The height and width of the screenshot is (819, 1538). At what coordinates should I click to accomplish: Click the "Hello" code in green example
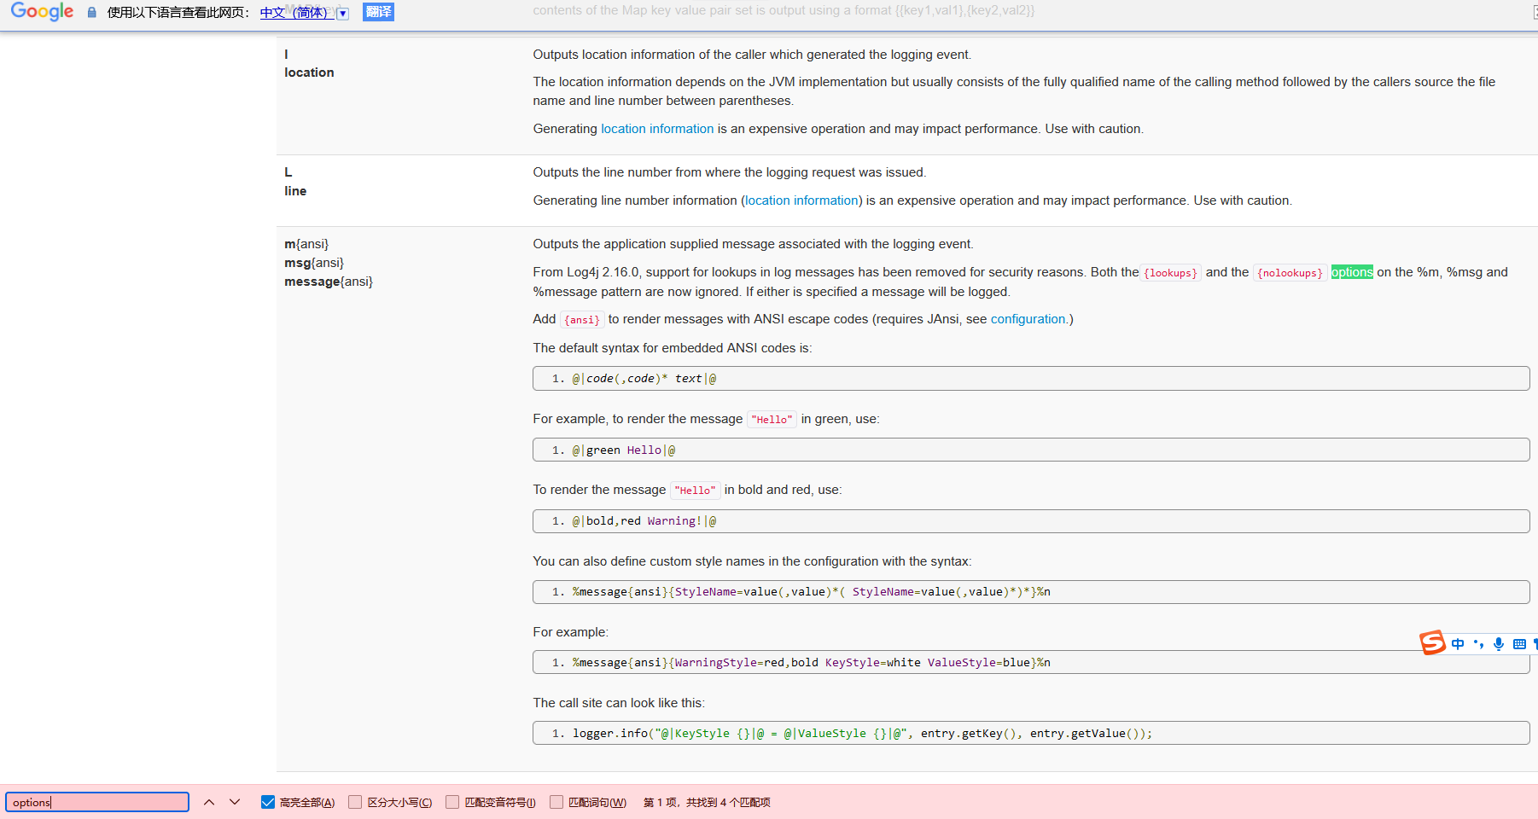[x=772, y=420]
